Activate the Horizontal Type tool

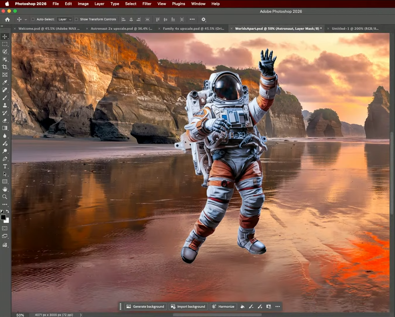coord(5,166)
